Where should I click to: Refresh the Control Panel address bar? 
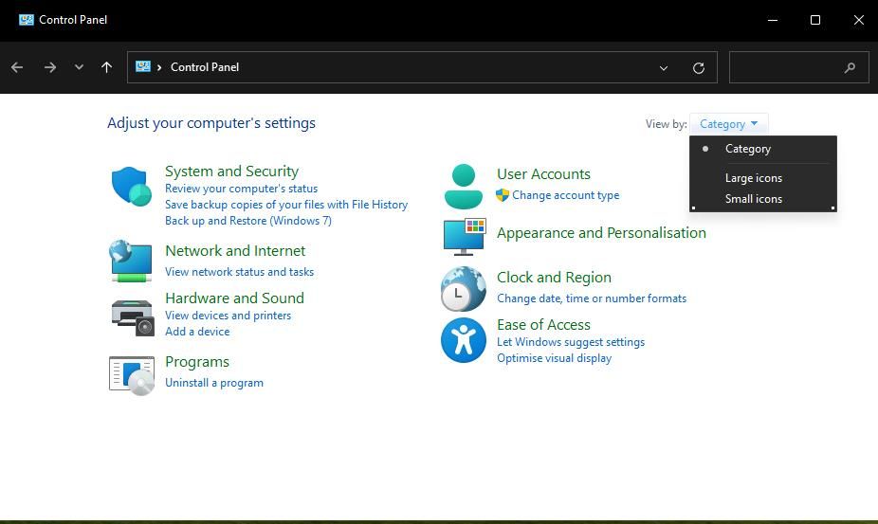tap(699, 67)
